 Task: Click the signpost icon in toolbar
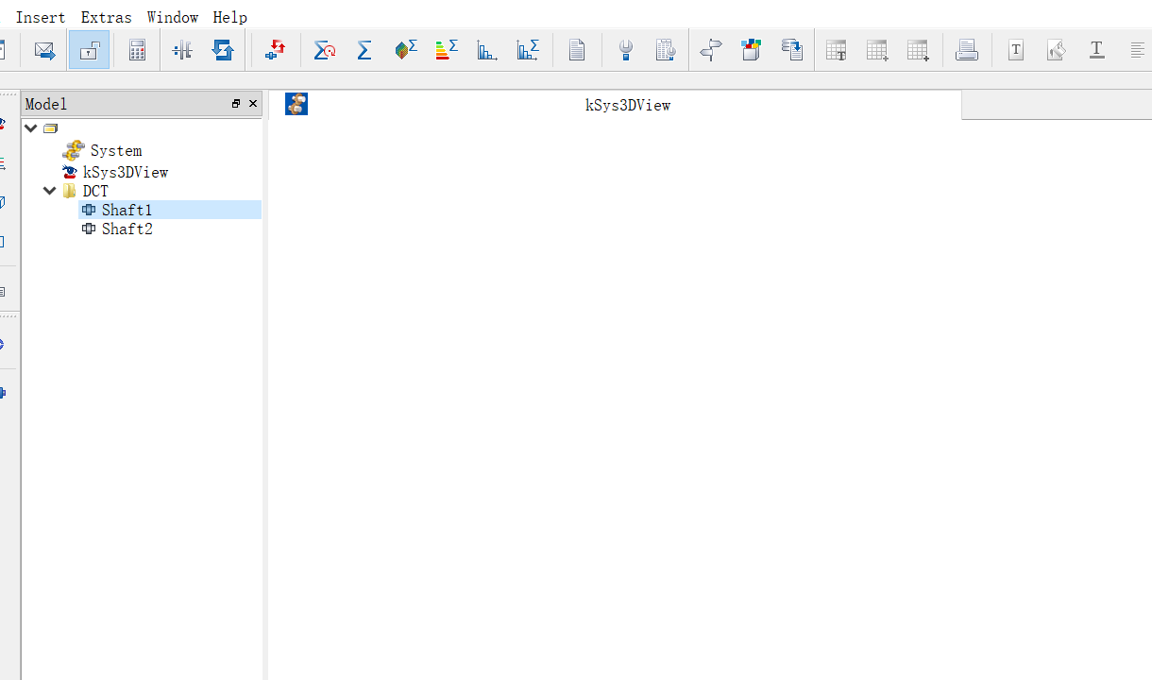click(710, 51)
